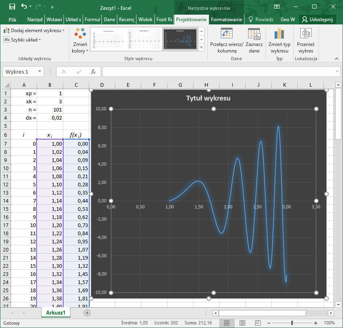Screen dimensions: 343x328
Task: Click the Undo arrow icon
Action: [24, 7]
